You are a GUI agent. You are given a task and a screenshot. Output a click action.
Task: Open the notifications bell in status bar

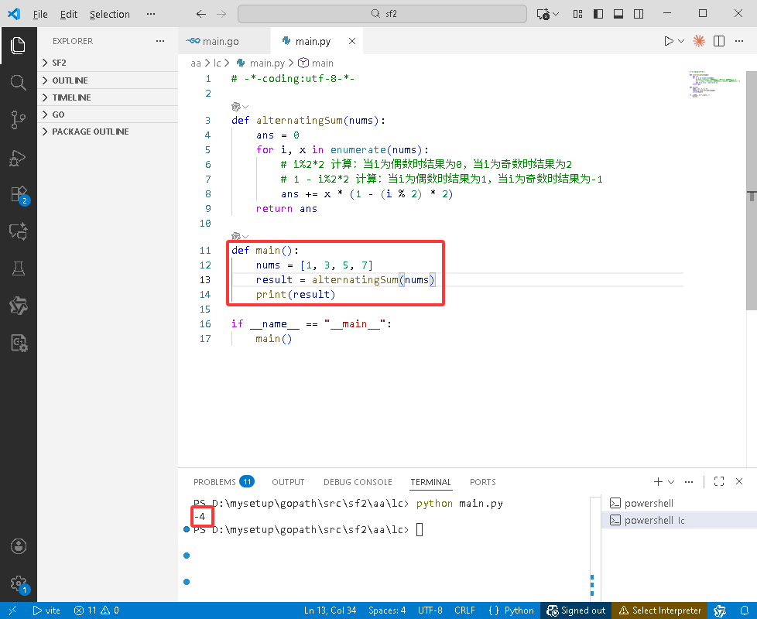click(x=745, y=610)
